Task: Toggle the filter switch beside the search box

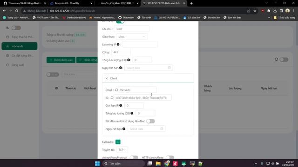Action: [53, 74]
